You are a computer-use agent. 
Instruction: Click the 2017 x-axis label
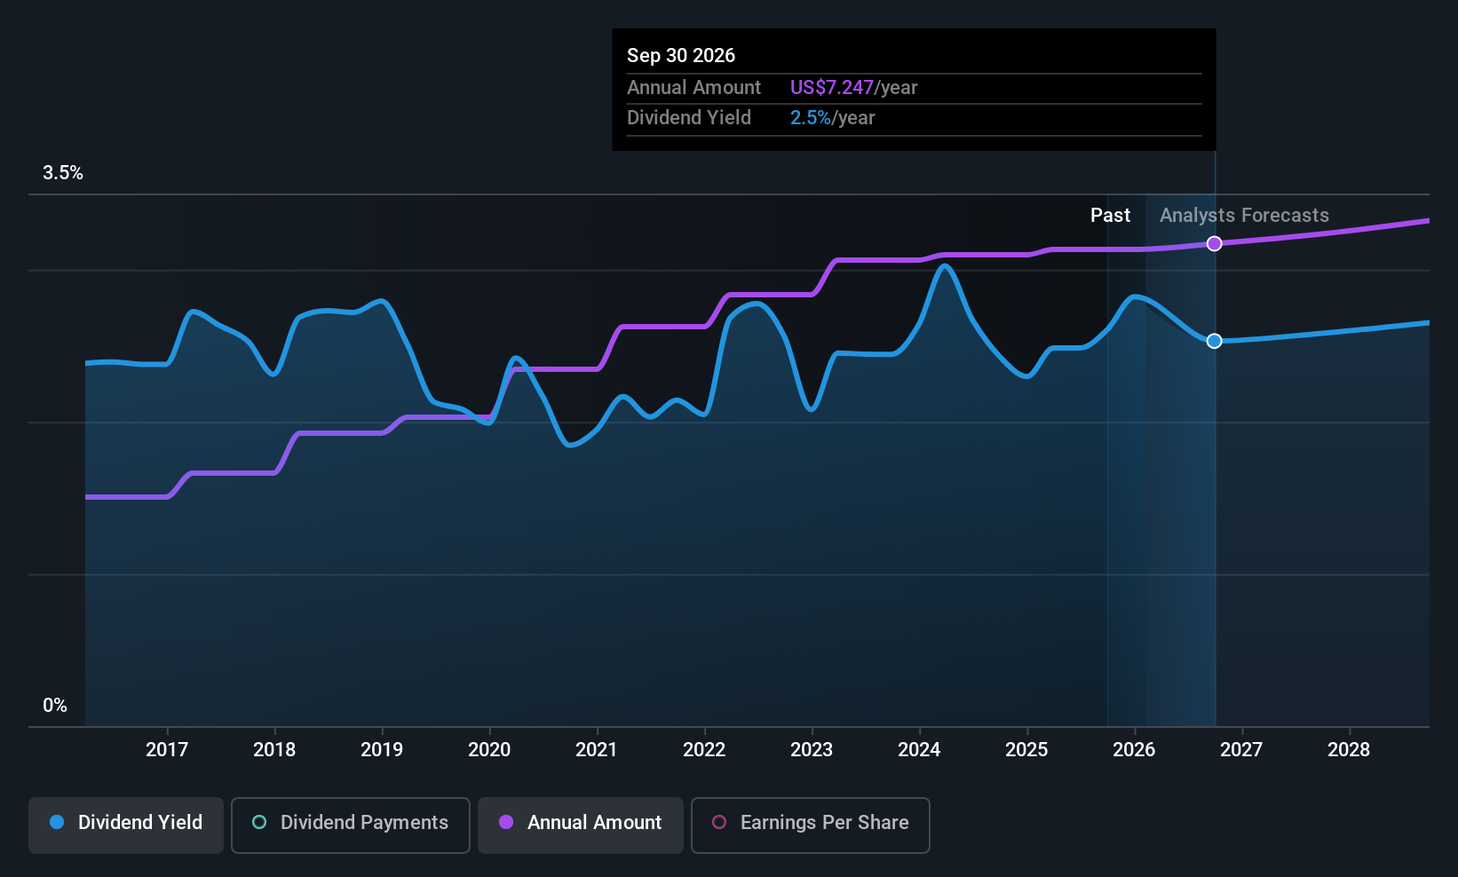pyautogui.click(x=167, y=749)
